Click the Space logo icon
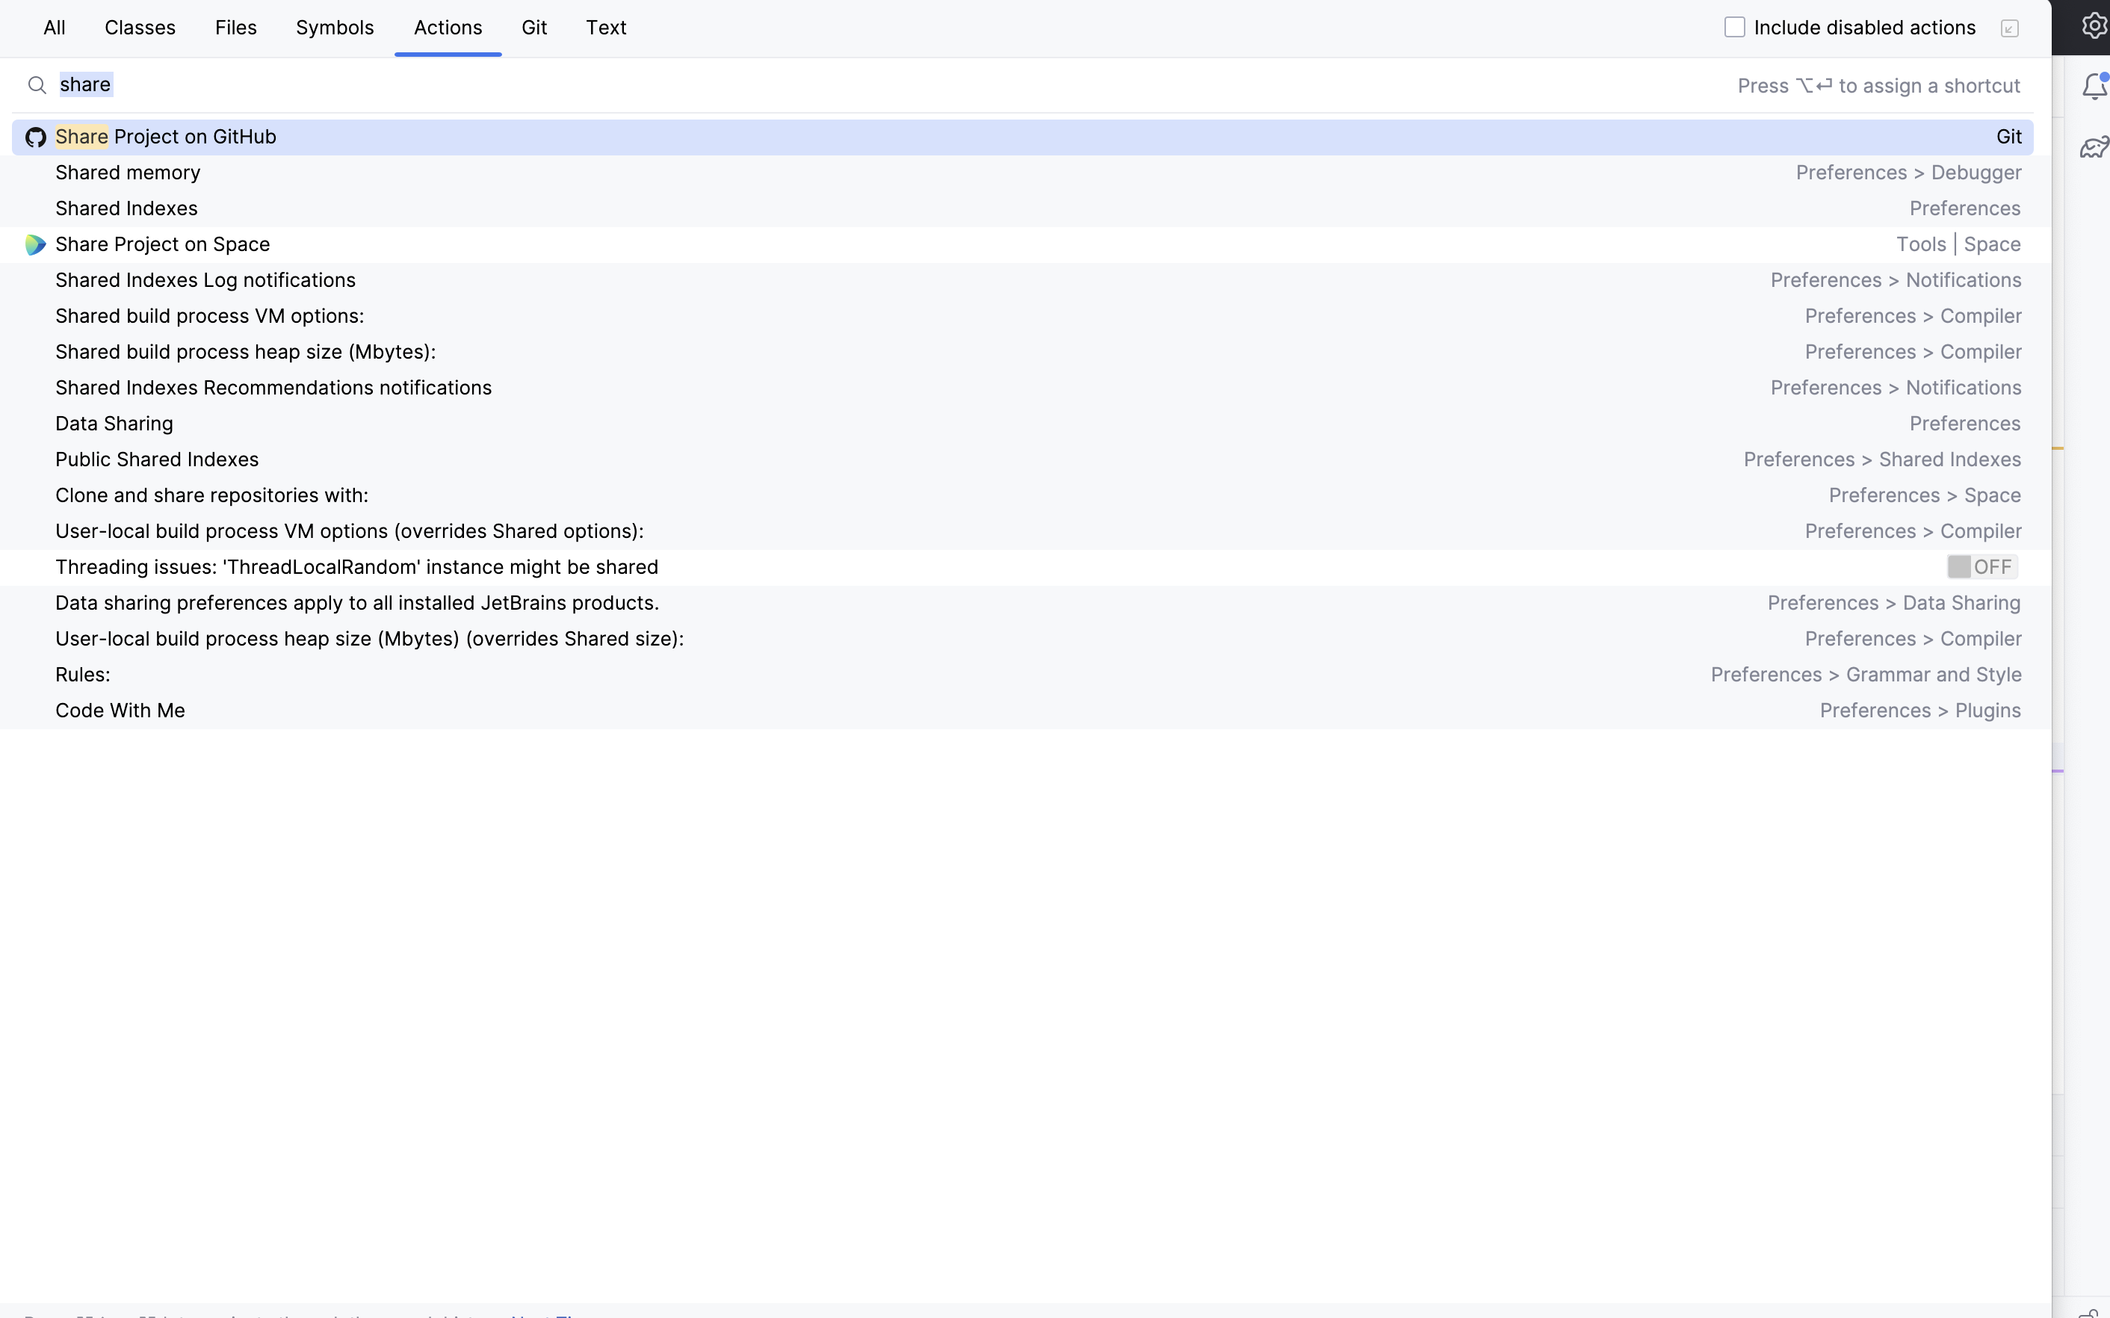This screenshot has height=1318, width=2110. pyautogui.click(x=36, y=245)
